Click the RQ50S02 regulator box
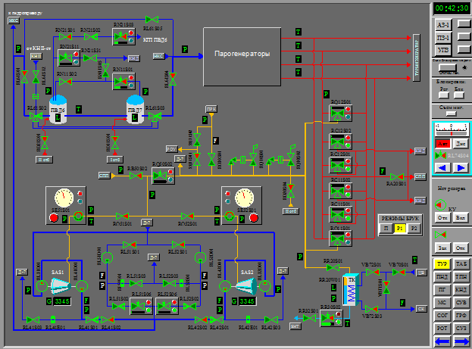Screen dimensions: 472x349 coord(163,176)
